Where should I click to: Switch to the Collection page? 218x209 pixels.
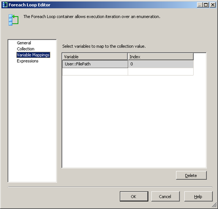[26, 49]
